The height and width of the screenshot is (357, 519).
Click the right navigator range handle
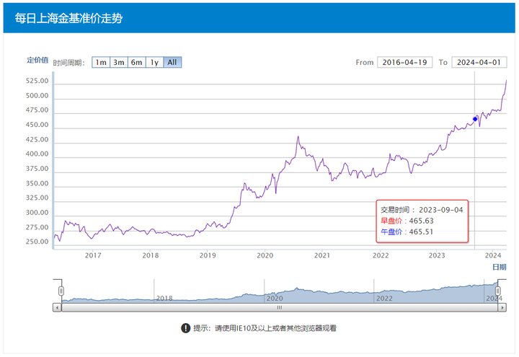(x=497, y=290)
